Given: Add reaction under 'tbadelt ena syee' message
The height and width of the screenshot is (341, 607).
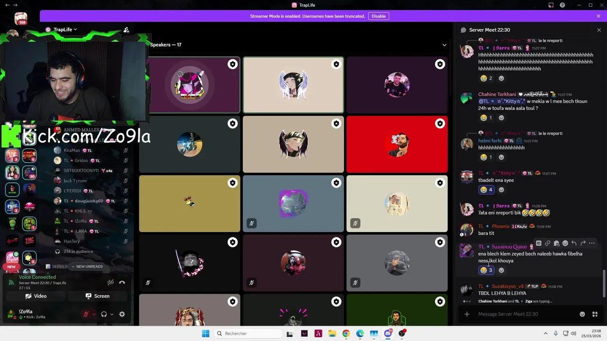Looking at the screenshot, I should (x=501, y=190).
